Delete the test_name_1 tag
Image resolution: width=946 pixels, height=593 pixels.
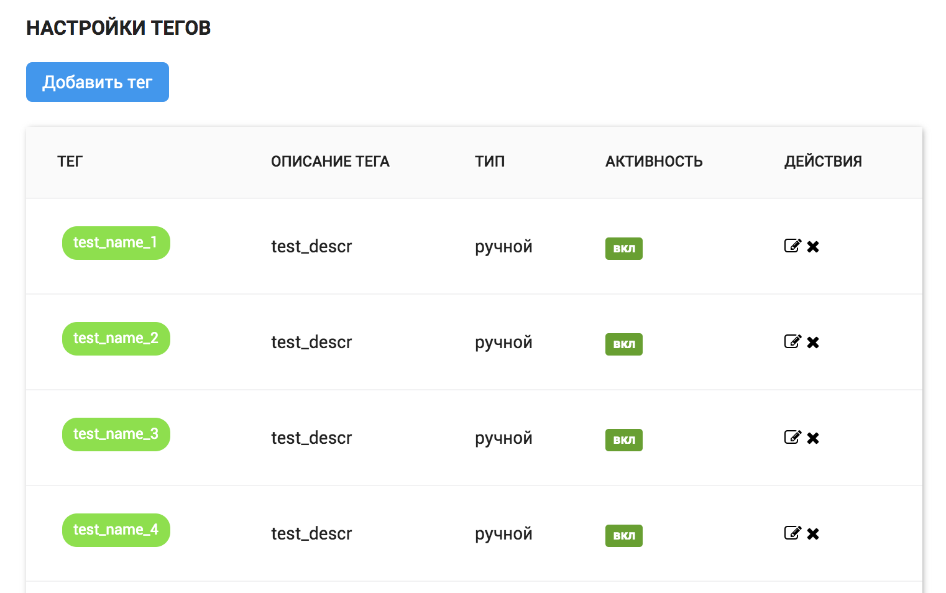point(813,247)
